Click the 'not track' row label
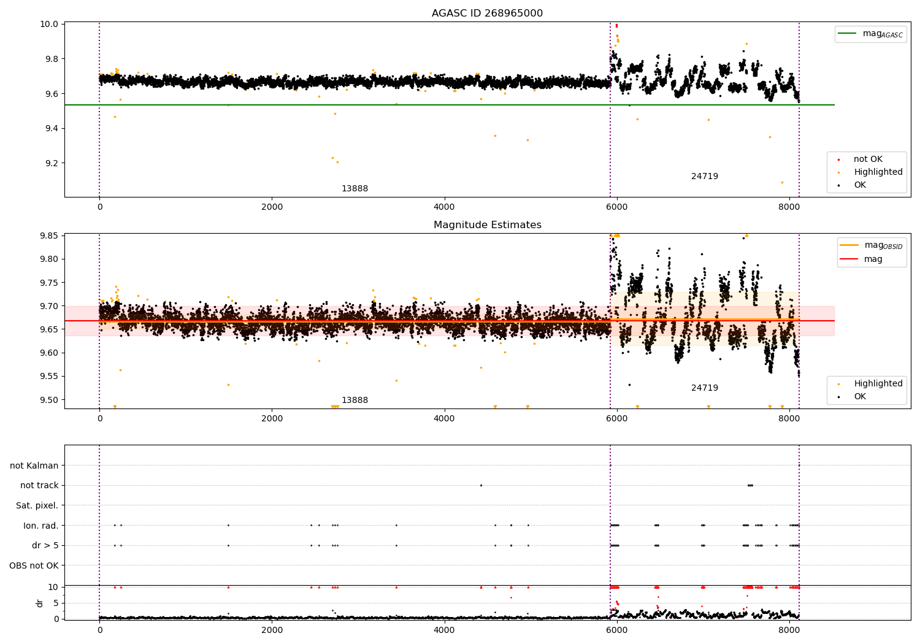 pos(39,486)
